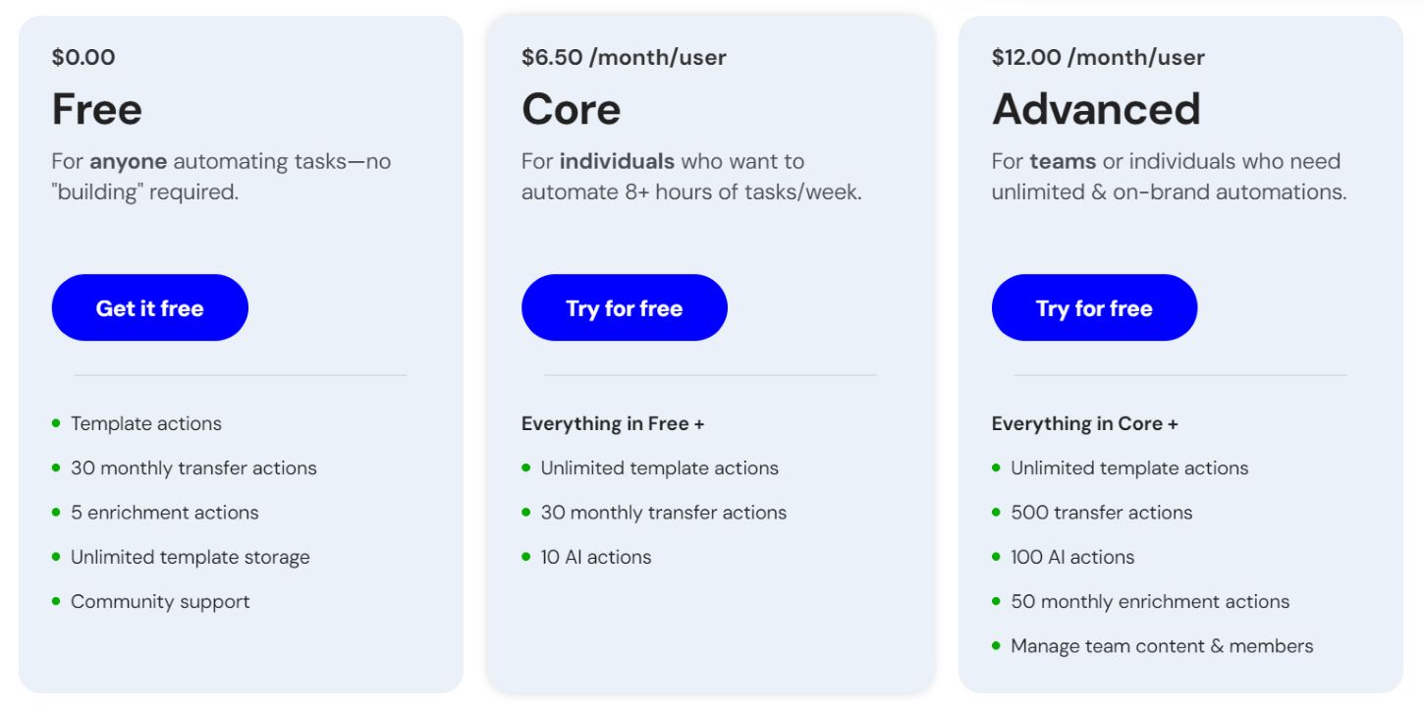Select the "Core" plan heading
Image resolution: width=1424 pixels, height=712 pixels.
point(570,108)
